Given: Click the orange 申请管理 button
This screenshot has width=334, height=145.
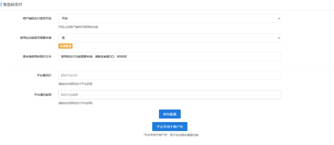Looking at the screenshot, I should point(65,46).
